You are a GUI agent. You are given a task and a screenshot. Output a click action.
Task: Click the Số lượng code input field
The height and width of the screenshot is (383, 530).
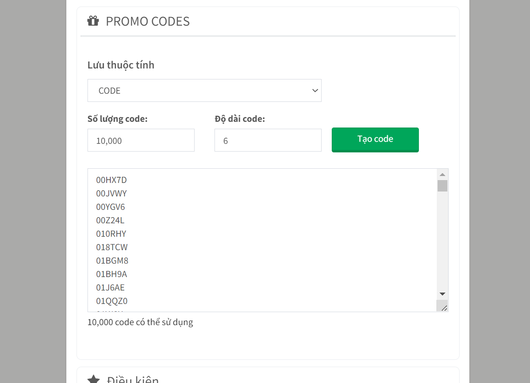click(x=141, y=140)
